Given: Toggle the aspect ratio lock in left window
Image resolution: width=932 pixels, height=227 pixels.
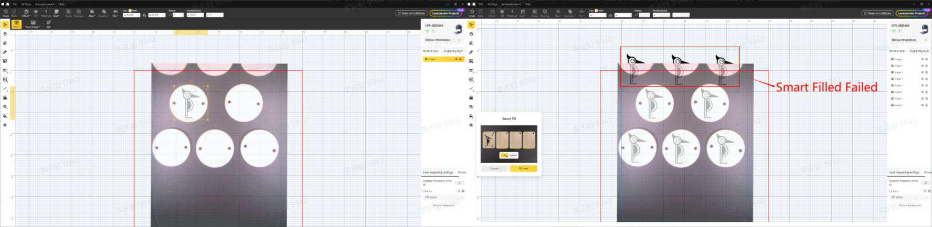Looking at the screenshot, I should click(x=144, y=15).
